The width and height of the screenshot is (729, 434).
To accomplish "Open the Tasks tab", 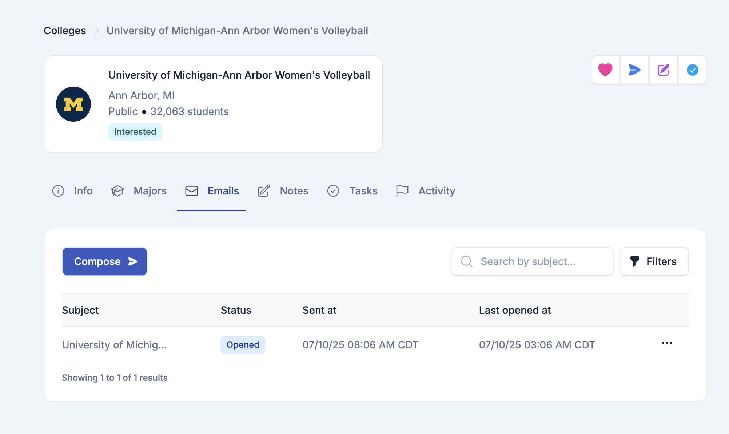I will [x=352, y=191].
